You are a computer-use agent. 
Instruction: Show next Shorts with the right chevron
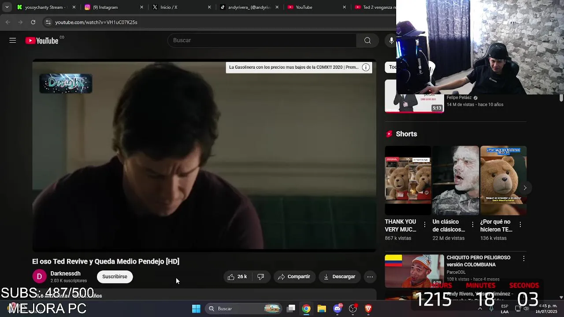click(x=525, y=188)
